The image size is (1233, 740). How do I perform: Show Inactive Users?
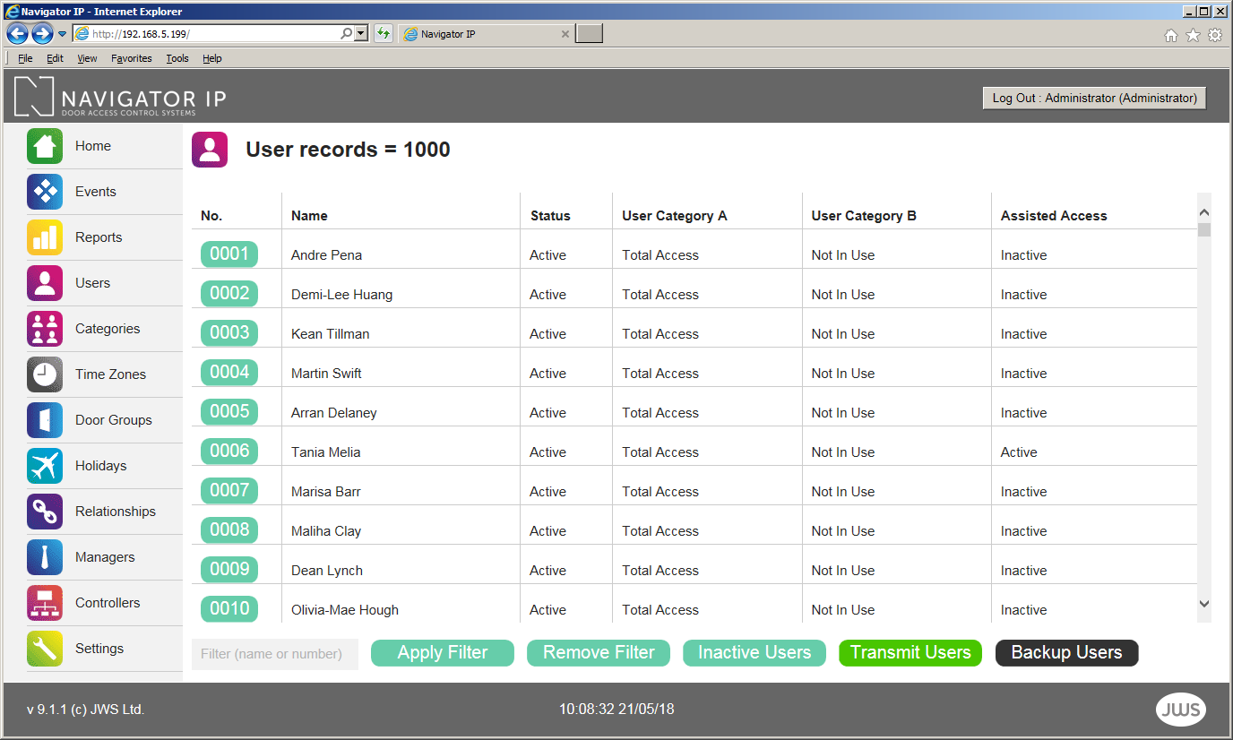click(754, 653)
